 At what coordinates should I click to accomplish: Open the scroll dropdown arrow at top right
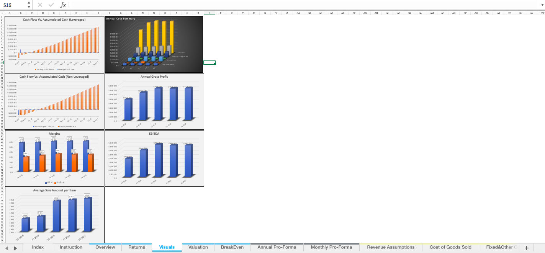(542, 5)
